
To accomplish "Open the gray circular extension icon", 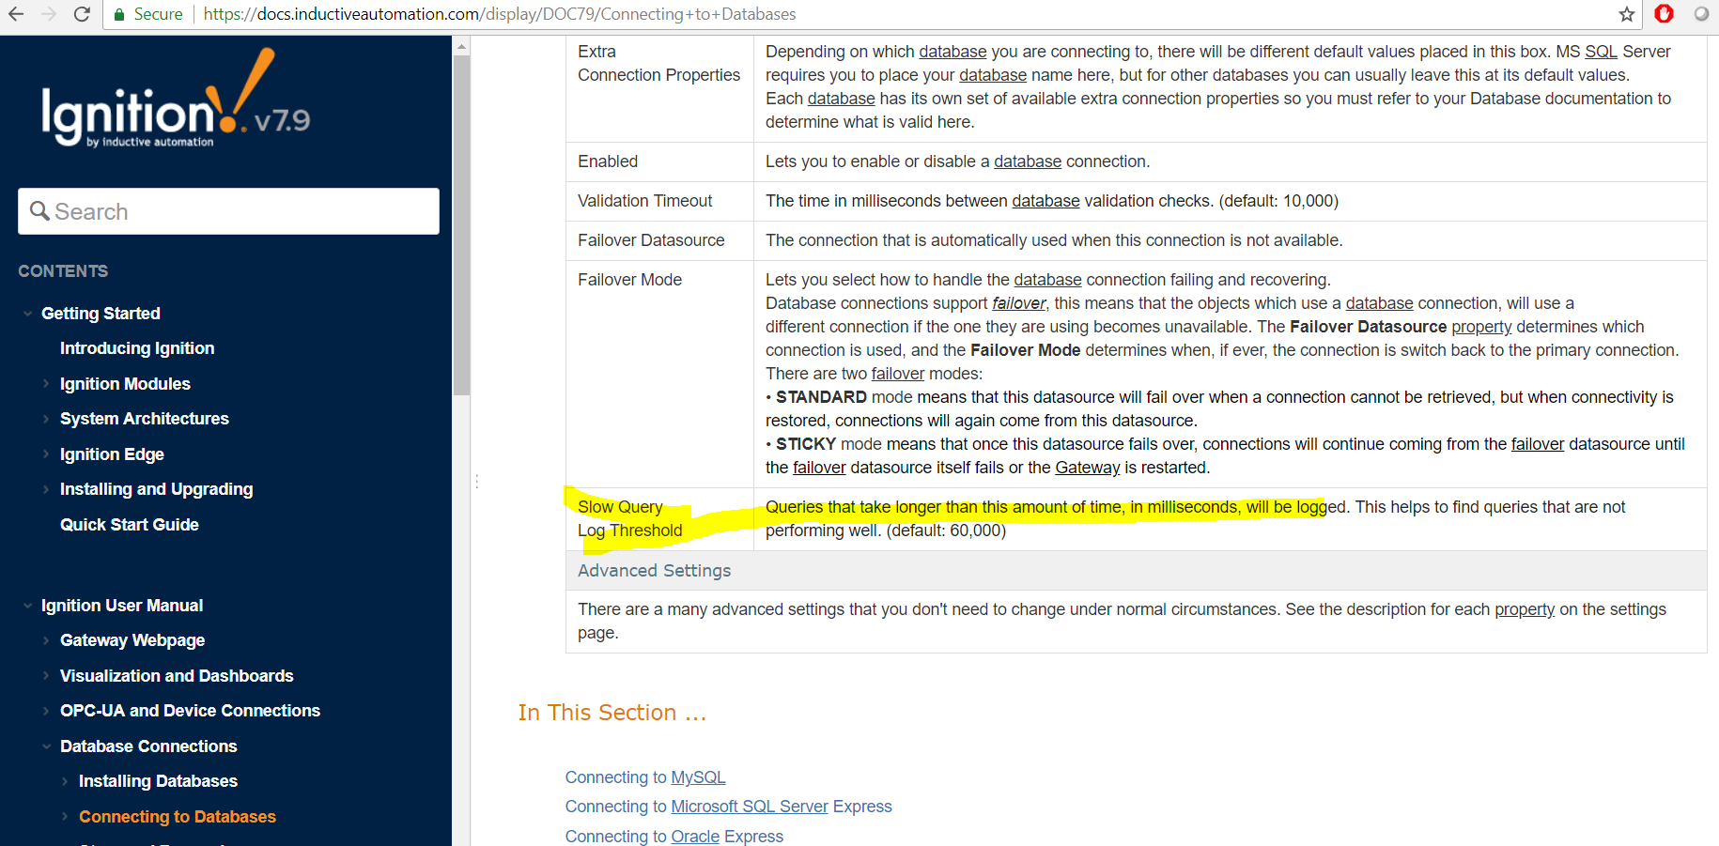I will tap(1701, 14).
